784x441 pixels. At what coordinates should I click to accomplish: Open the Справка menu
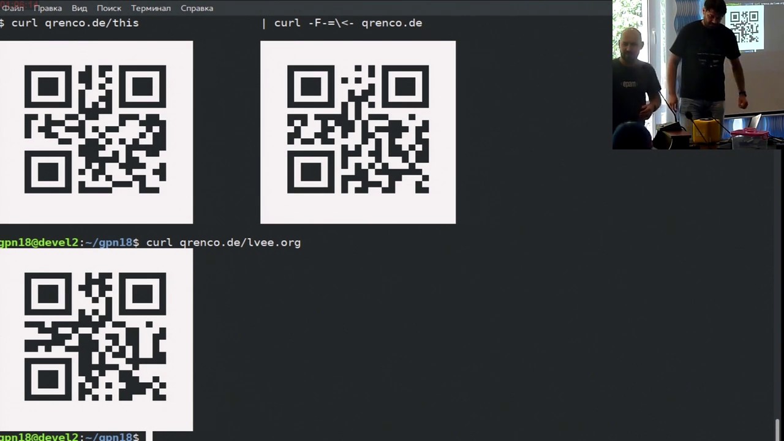(197, 8)
